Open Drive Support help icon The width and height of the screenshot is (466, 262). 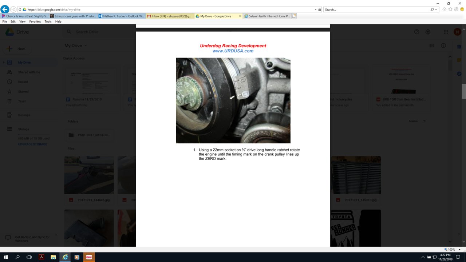coord(417,32)
